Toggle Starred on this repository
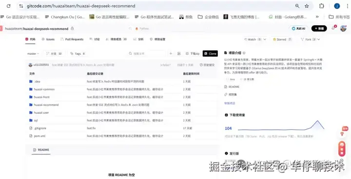351x179 pixels. pos(282,40)
